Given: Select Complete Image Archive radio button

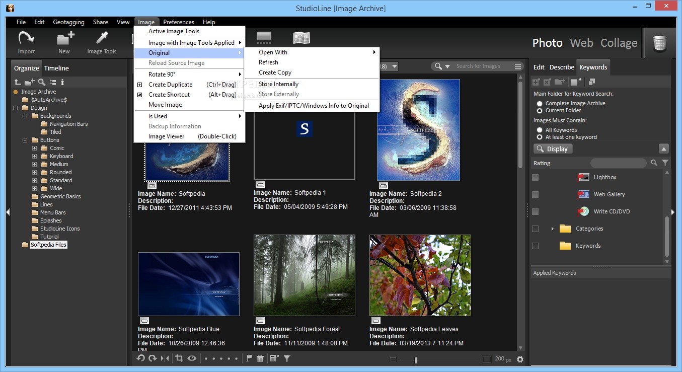Looking at the screenshot, I should (540, 103).
